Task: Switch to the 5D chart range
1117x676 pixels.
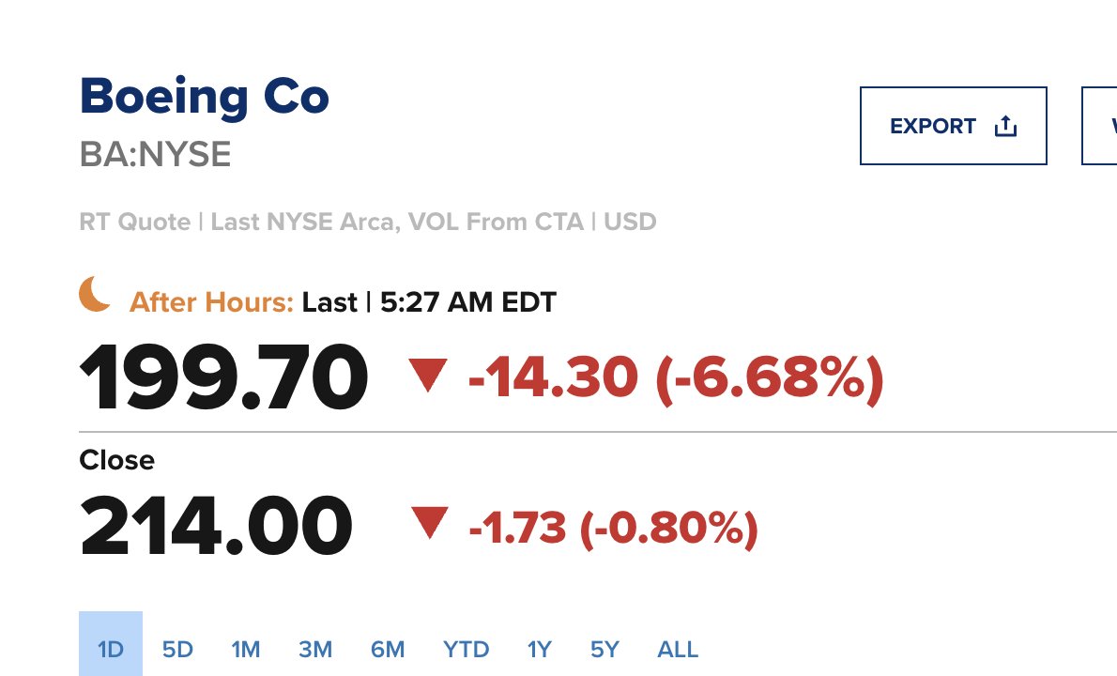Action: [x=177, y=649]
